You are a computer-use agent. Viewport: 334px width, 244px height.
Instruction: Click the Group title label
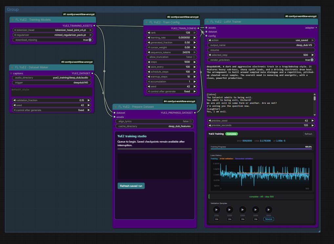coord(13,10)
